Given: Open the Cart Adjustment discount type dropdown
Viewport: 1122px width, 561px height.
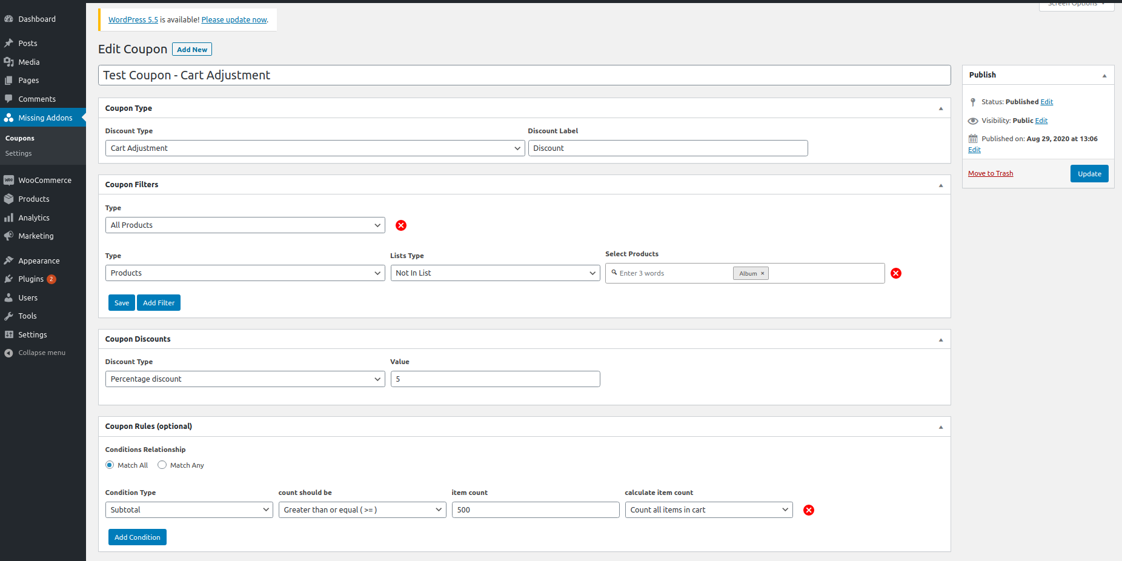Looking at the screenshot, I should 315,148.
